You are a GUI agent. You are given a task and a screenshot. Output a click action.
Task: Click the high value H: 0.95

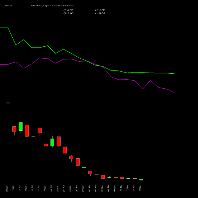point(100,10)
